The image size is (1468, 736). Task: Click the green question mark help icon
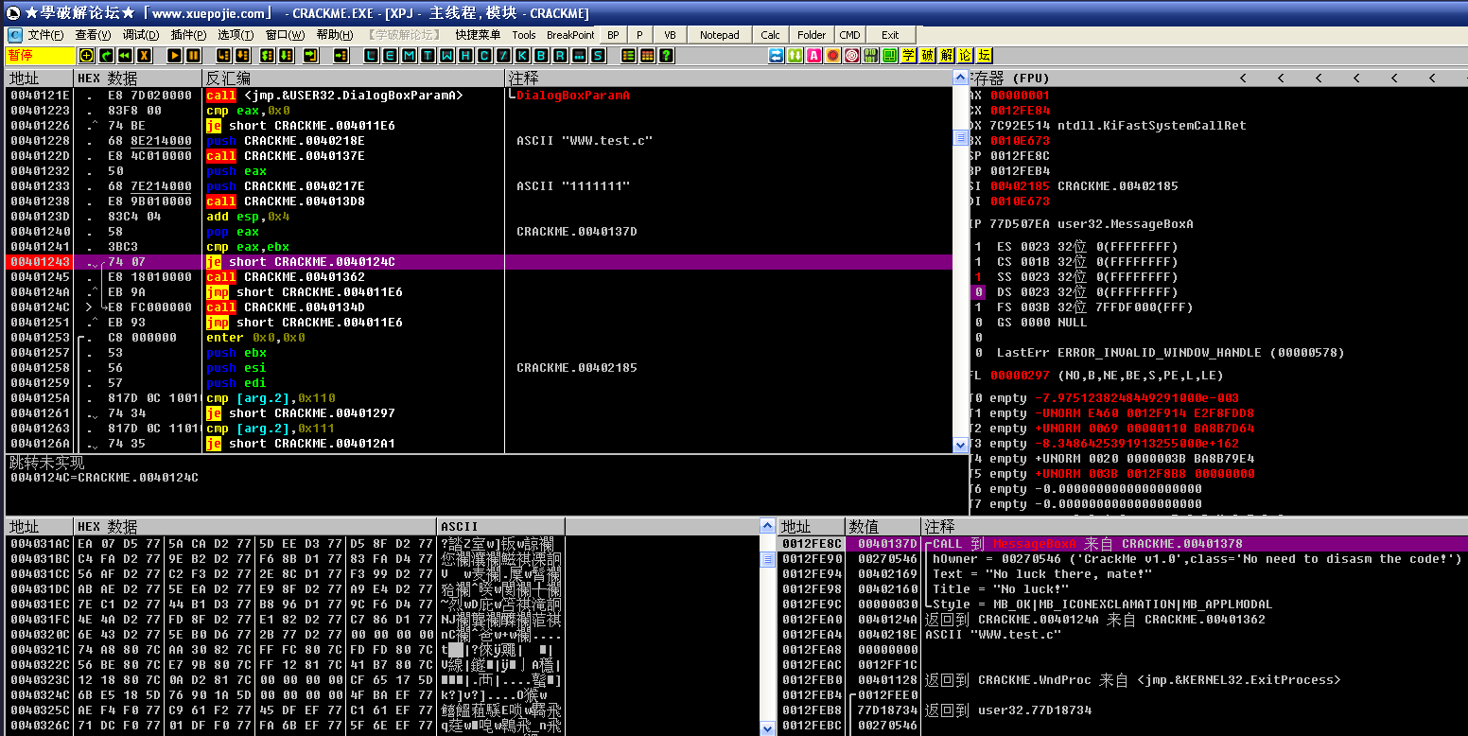click(x=666, y=56)
